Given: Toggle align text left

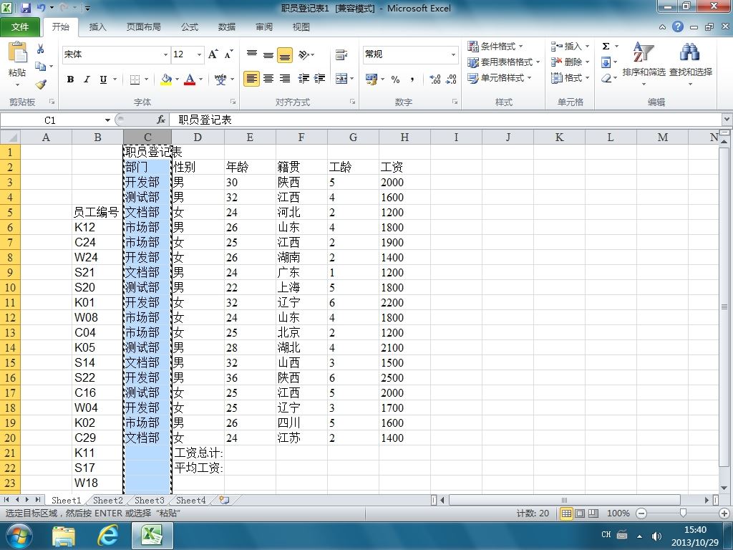Looking at the screenshot, I should tap(251, 79).
